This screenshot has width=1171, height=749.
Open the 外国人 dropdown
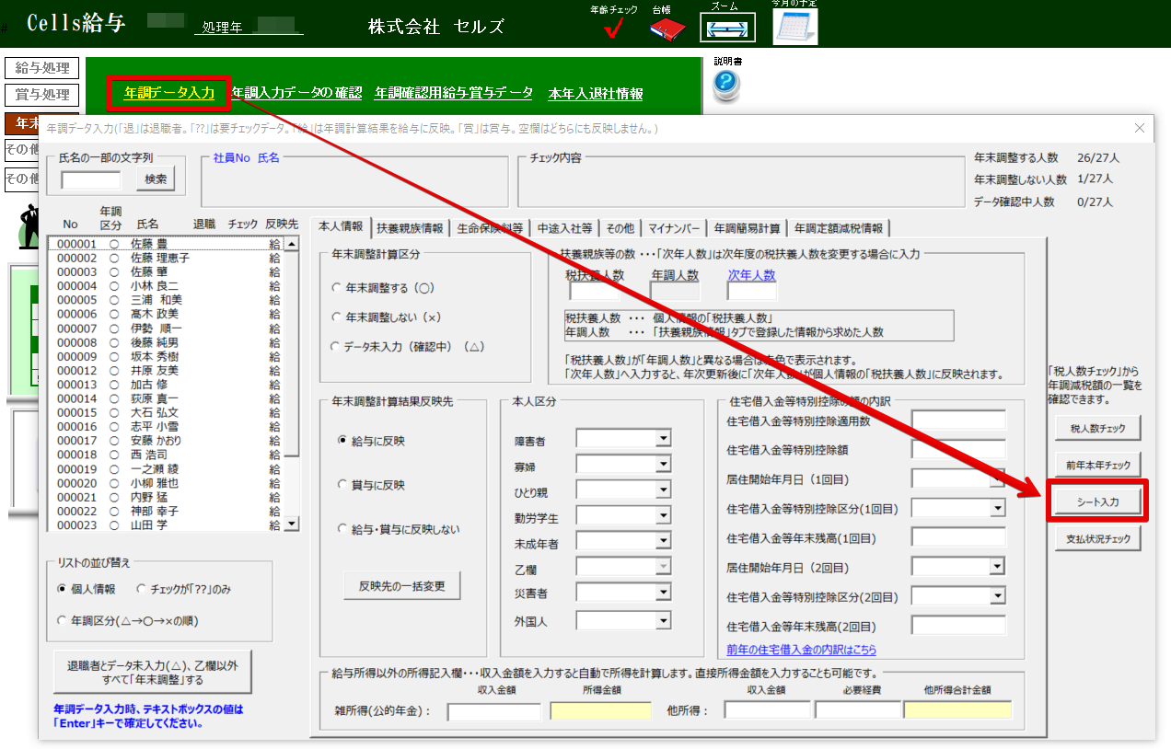coord(664,619)
